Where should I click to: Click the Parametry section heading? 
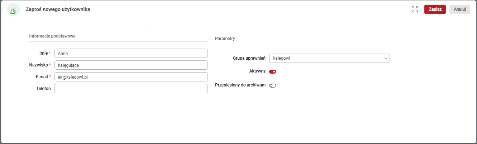pos(225,38)
